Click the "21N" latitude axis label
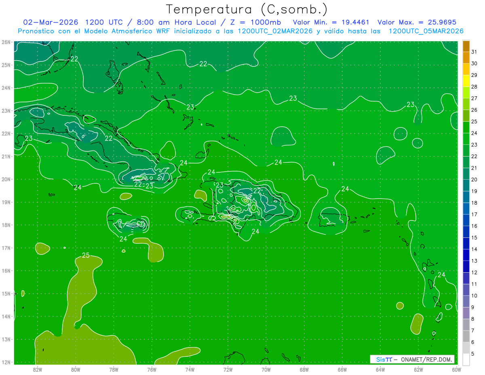Screen dimensions: 485x375 (x=6, y=157)
